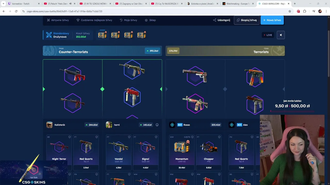
Task: Open the Momentum UMP-45 item card
Action: [x=182, y=152]
